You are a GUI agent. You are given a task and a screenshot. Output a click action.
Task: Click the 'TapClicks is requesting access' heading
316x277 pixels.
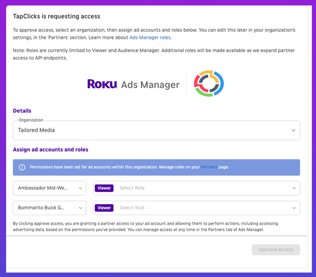click(56, 16)
